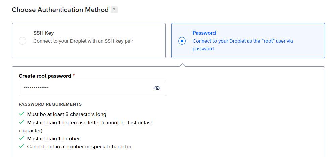The width and height of the screenshot is (333, 157).
Task: Click the root user via password description
Action: 243,45
